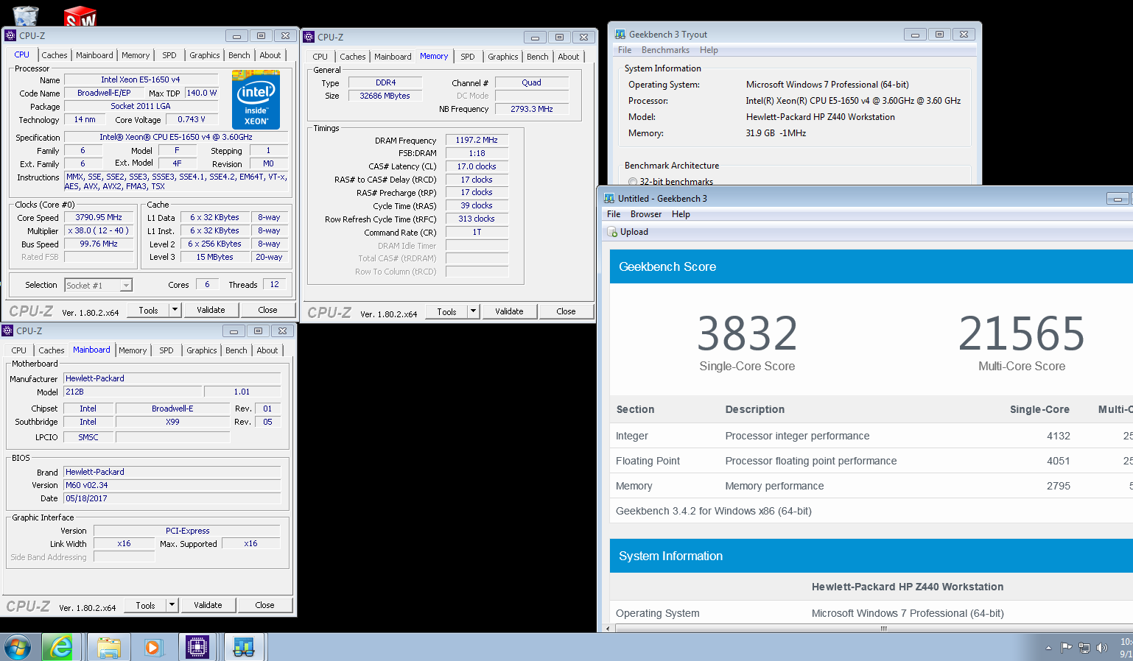Select the CPU tab in the Mainboard window
The width and height of the screenshot is (1133, 661).
(x=19, y=350)
